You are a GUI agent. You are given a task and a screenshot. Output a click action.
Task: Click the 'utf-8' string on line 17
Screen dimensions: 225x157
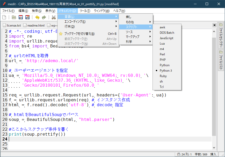point(78,105)
